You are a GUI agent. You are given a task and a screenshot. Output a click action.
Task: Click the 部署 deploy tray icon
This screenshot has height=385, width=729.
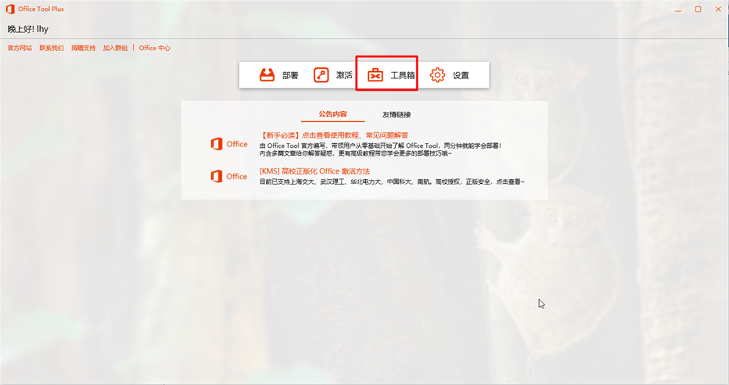(x=268, y=75)
